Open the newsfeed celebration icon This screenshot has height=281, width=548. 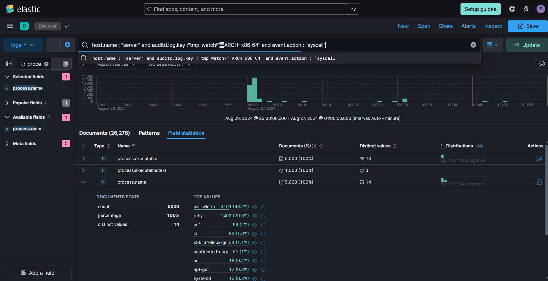[x=526, y=9]
